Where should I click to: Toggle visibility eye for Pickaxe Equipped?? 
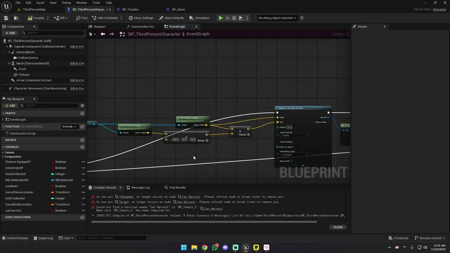(83, 162)
